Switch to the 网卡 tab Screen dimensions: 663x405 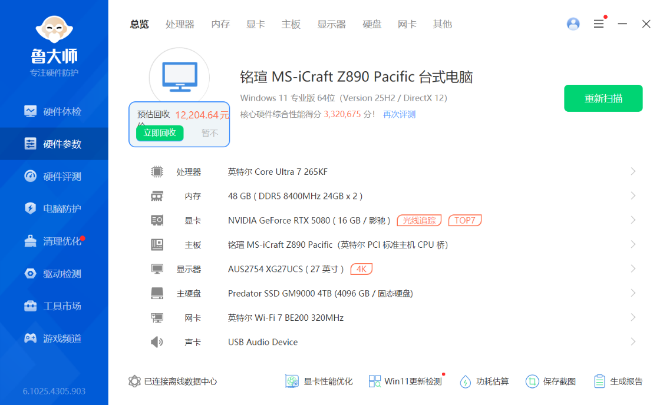click(407, 24)
